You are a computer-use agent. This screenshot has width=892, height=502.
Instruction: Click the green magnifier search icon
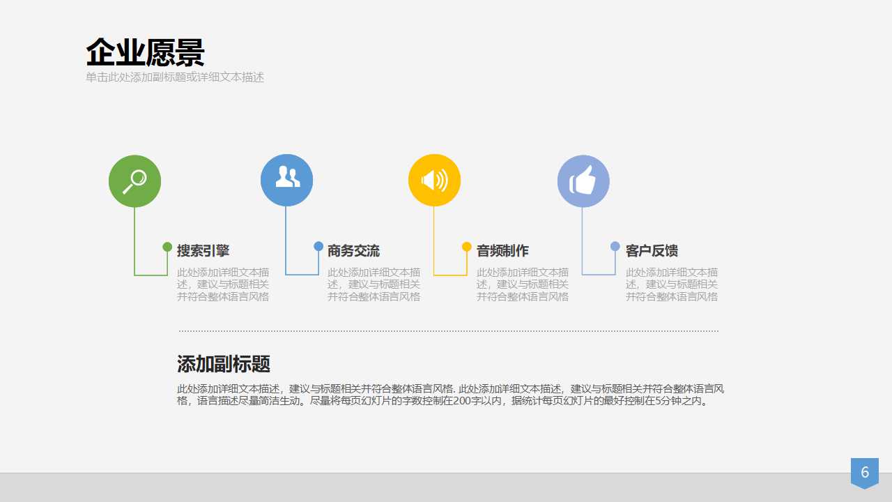pyautogui.click(x=134, y=180)
